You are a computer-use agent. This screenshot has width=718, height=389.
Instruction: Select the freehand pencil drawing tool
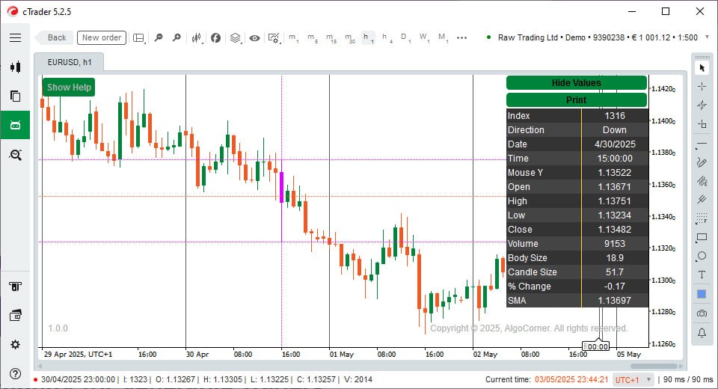coord(702,162)
